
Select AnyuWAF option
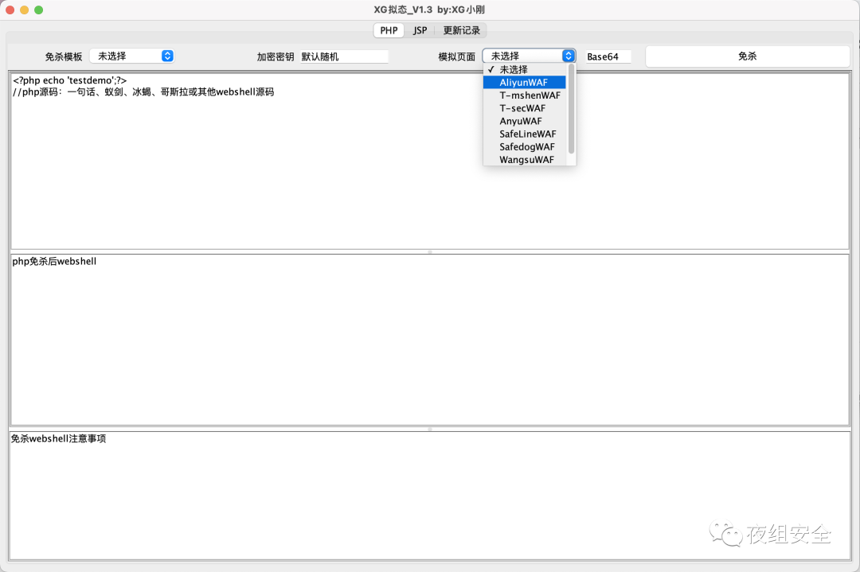[x=525, y=121]
